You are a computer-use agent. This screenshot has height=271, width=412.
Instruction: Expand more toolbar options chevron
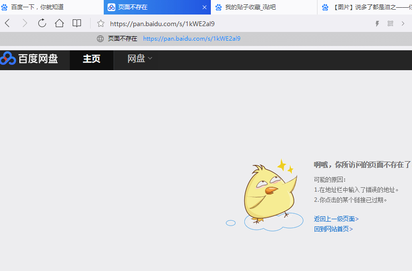coord(403,24)
